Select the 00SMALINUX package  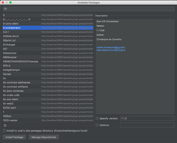(x=48, y=36)
